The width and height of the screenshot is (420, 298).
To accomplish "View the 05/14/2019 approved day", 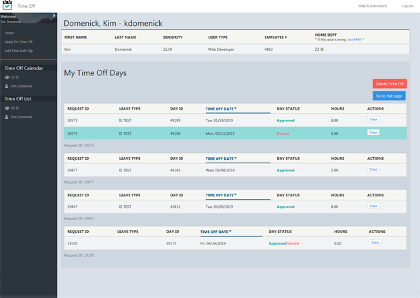I will click(373, 119).
